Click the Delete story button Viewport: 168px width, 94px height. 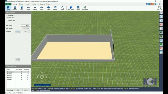26,90
